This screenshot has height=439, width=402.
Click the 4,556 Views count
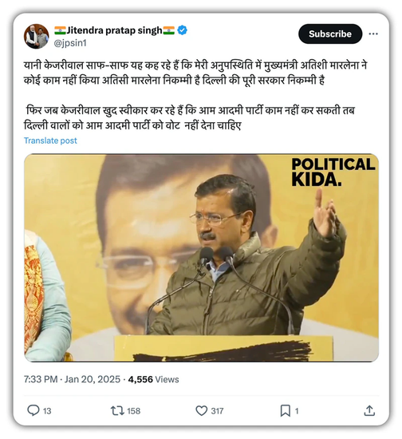click(153, 379)
